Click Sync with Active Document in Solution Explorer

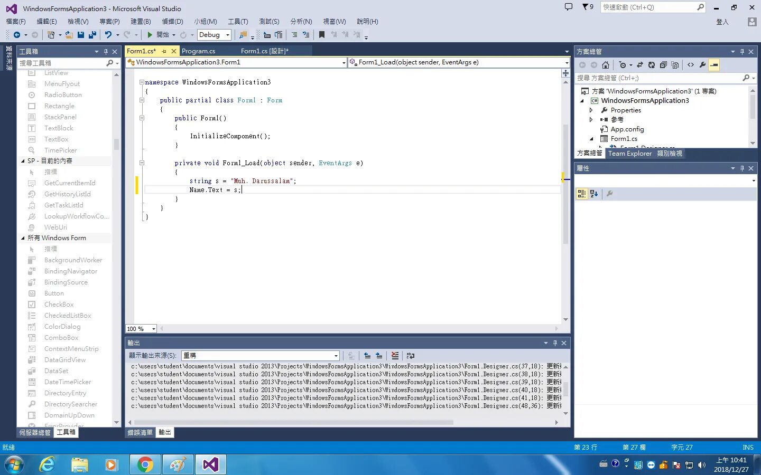(639, 65)
